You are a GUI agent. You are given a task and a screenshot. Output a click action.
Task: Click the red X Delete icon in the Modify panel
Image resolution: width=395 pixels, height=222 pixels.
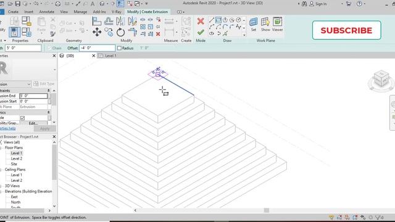158,34
